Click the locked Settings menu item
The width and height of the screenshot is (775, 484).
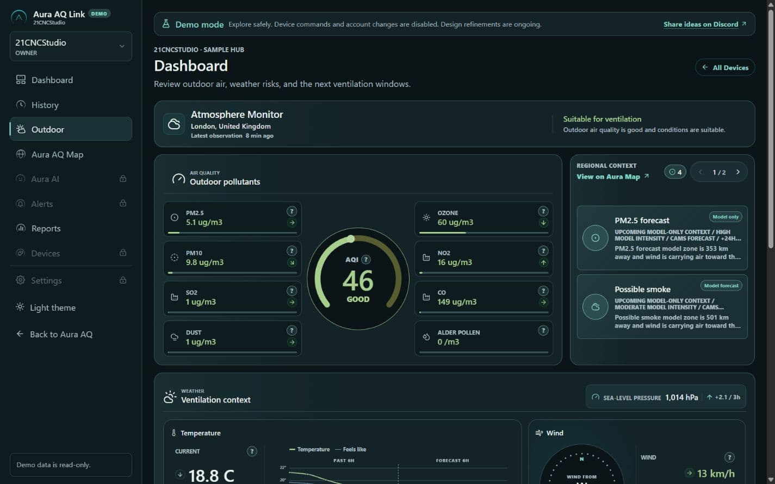[71, 280]
